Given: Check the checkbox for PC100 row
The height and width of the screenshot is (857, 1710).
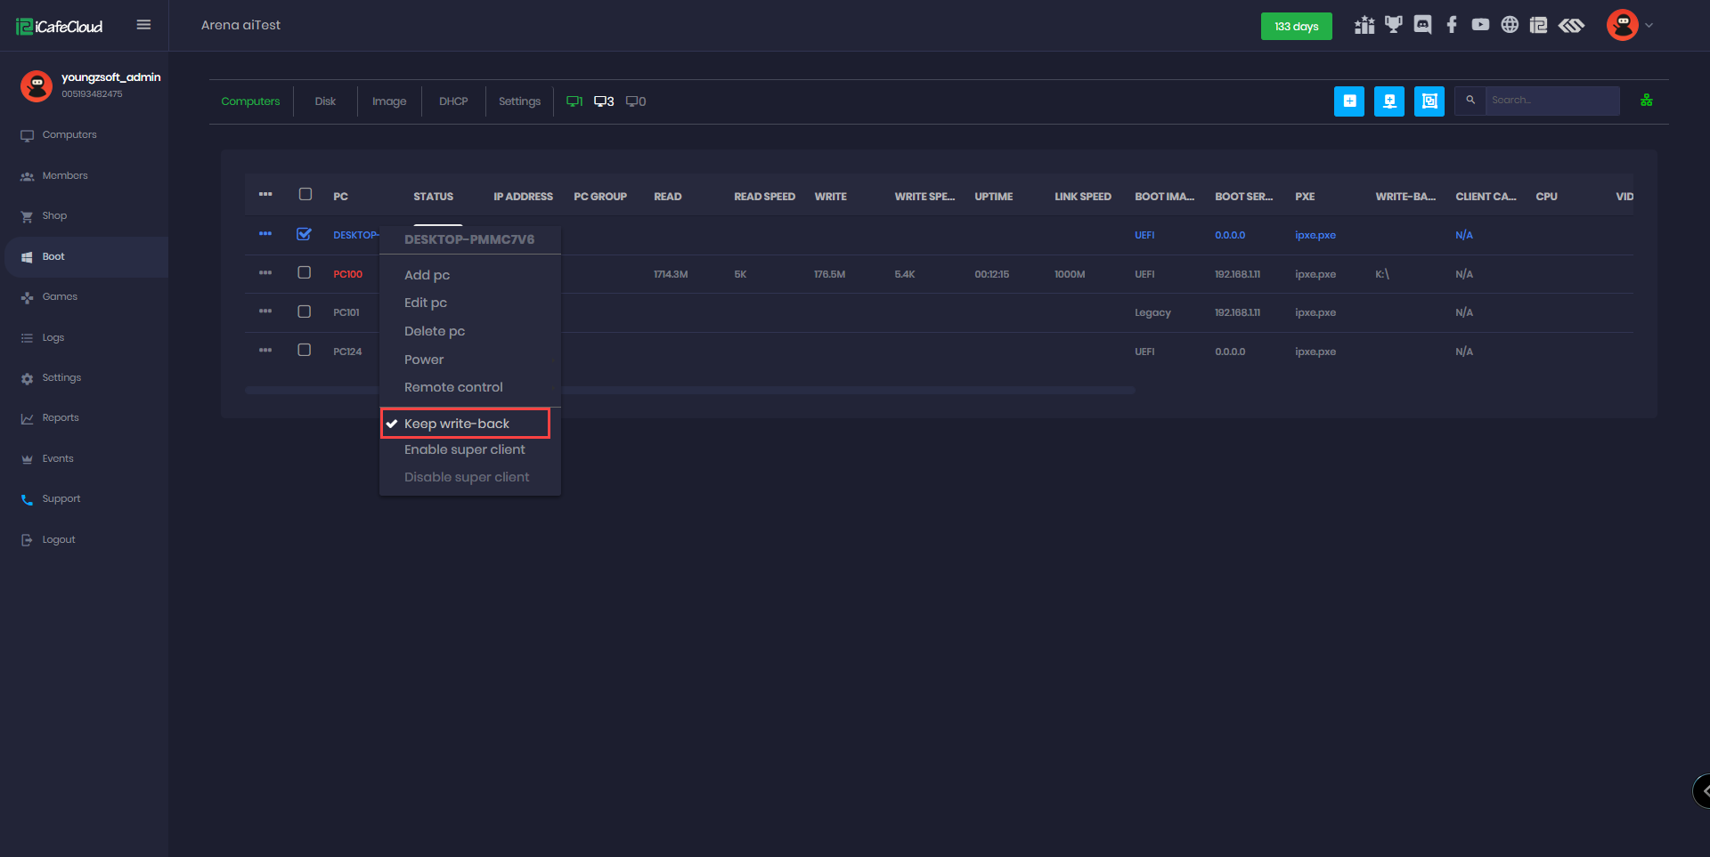Looking at the screenshot, I should coord(305,273).
